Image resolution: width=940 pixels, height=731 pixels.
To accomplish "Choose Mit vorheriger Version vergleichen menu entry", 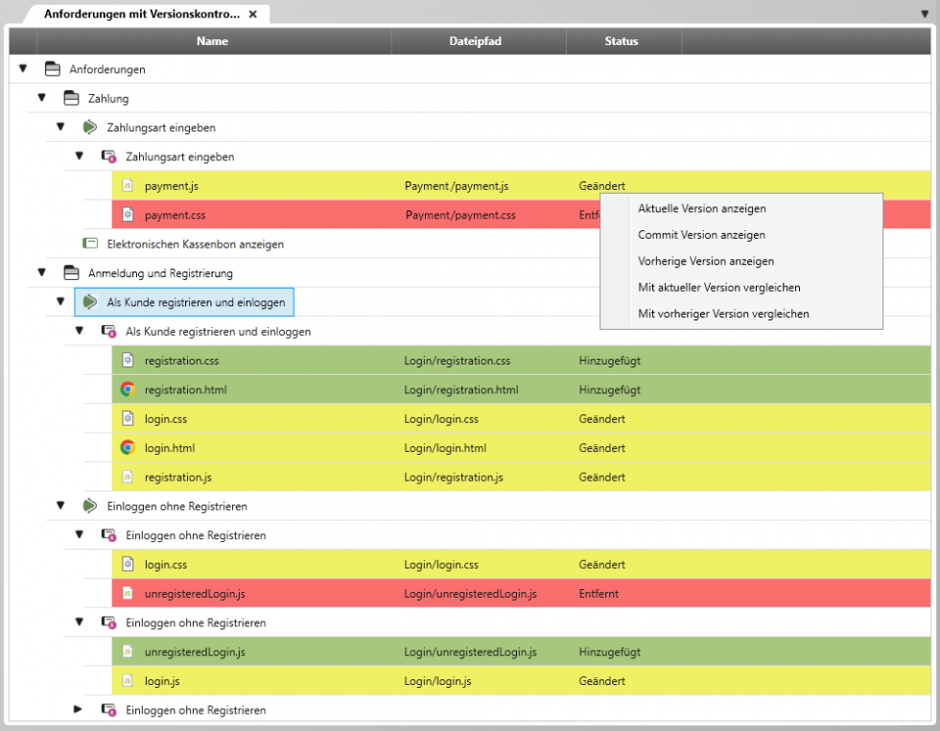I will (723, 313).
